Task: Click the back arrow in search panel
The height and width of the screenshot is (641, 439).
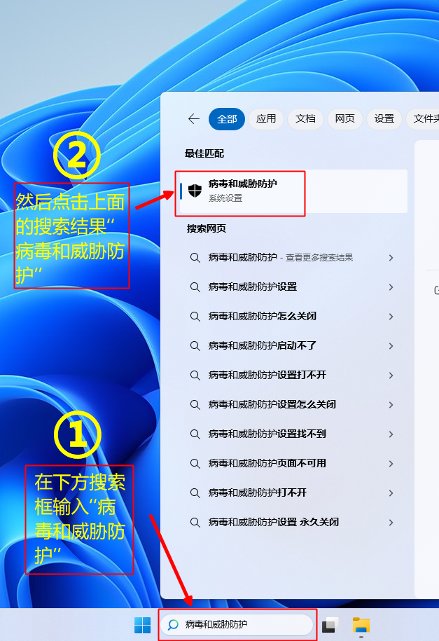Action: pos(194,119)
